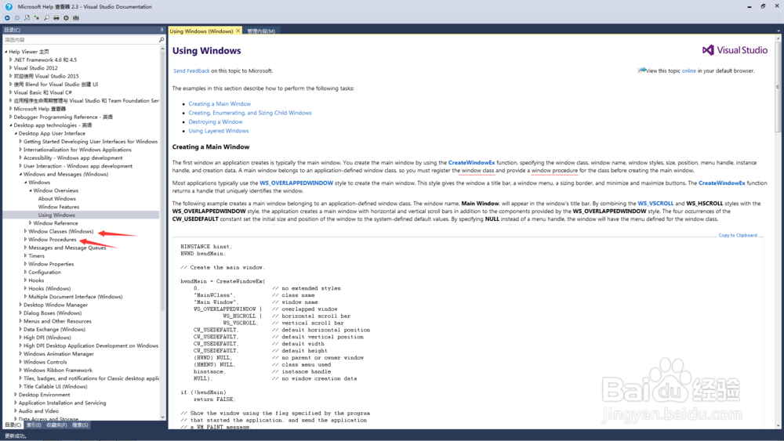Screen dimensions: 784x441
Task: Click filter box magnifier icon
Action: 161,39
